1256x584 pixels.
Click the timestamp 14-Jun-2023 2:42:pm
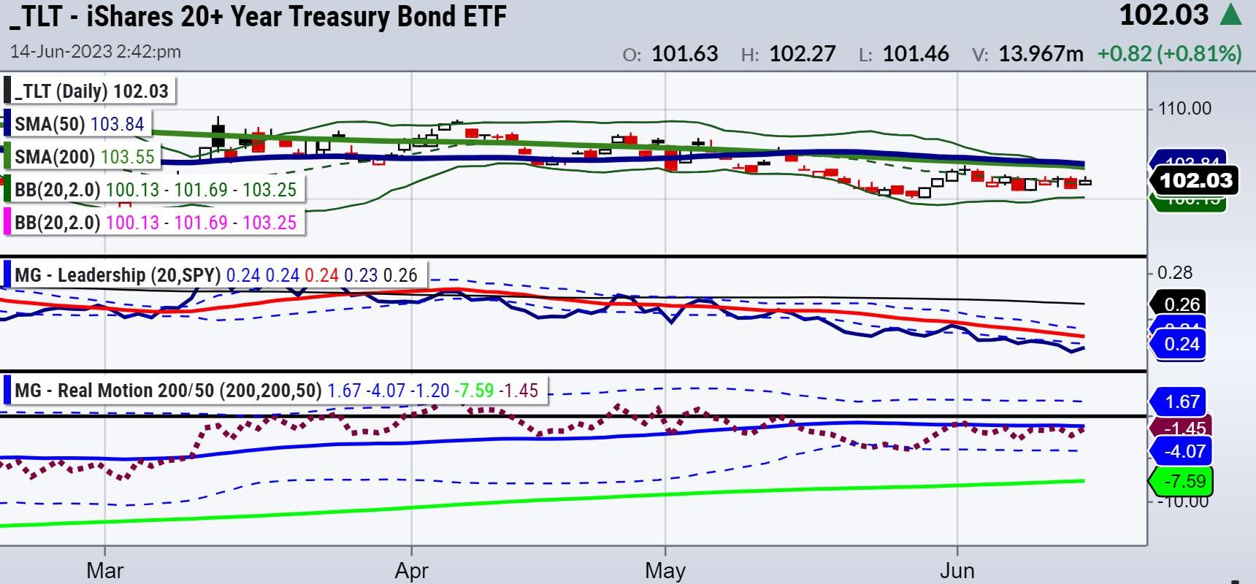[x=96, y=52]
